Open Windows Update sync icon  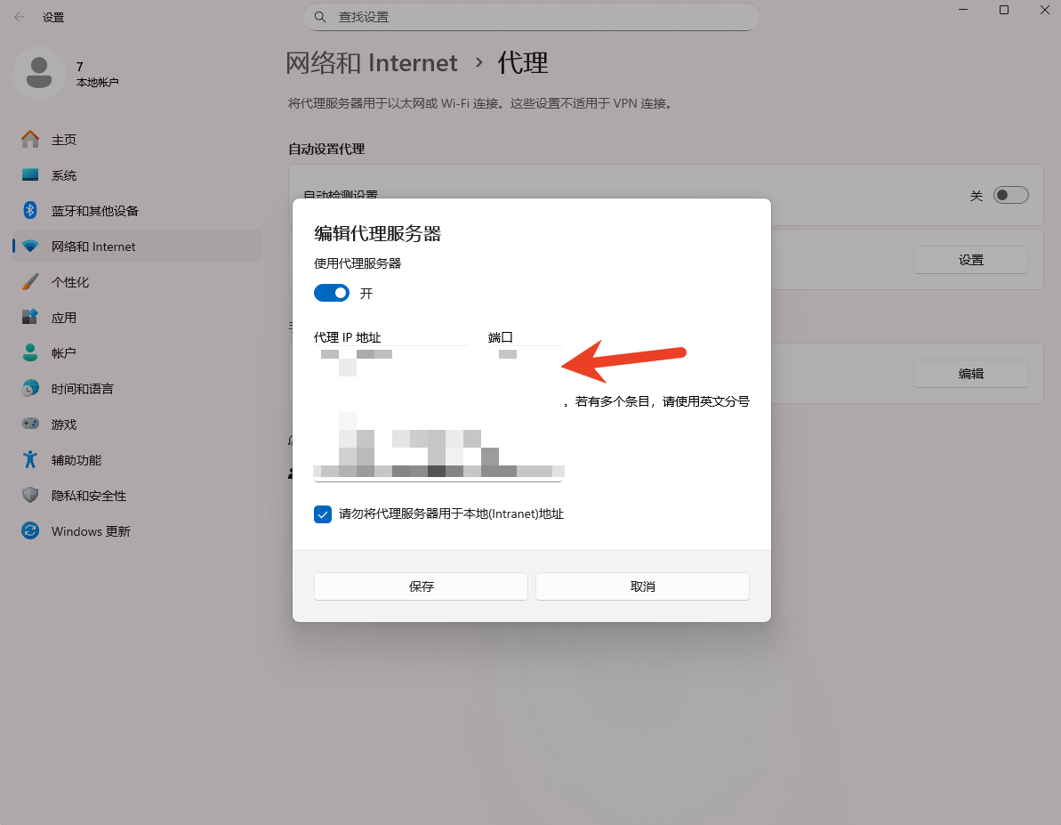pos(30,531)
